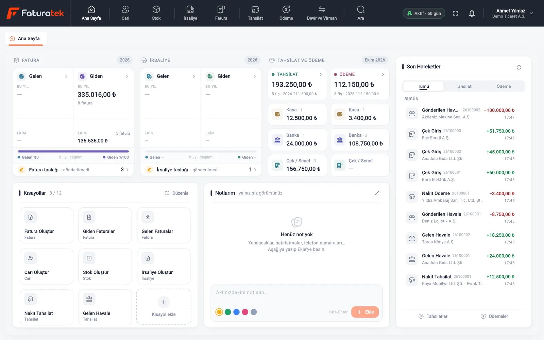Expand the Fatura Giden card chevron

click(127, 76)
